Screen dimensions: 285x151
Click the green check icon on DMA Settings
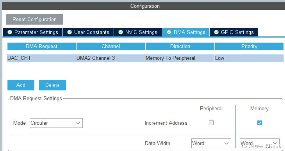pos(169,32)
